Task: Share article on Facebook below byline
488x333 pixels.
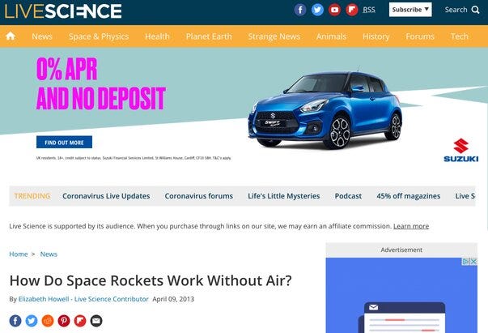Action: click(15, 321)
